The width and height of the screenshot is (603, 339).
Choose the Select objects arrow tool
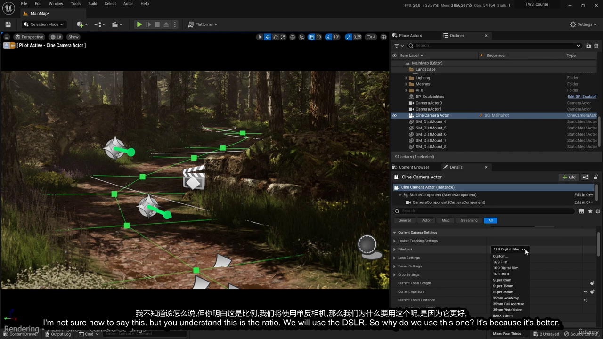pos(260,37)
